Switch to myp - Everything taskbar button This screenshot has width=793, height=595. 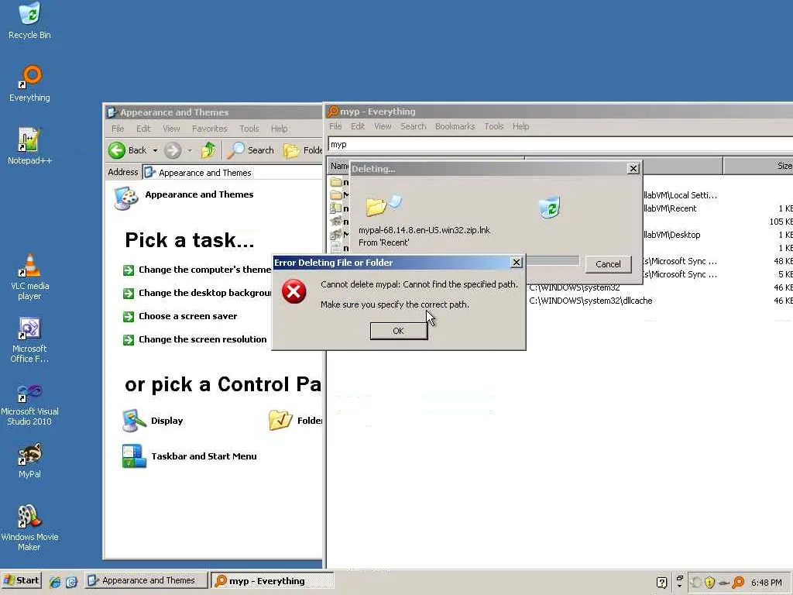(x=272, y=581)
